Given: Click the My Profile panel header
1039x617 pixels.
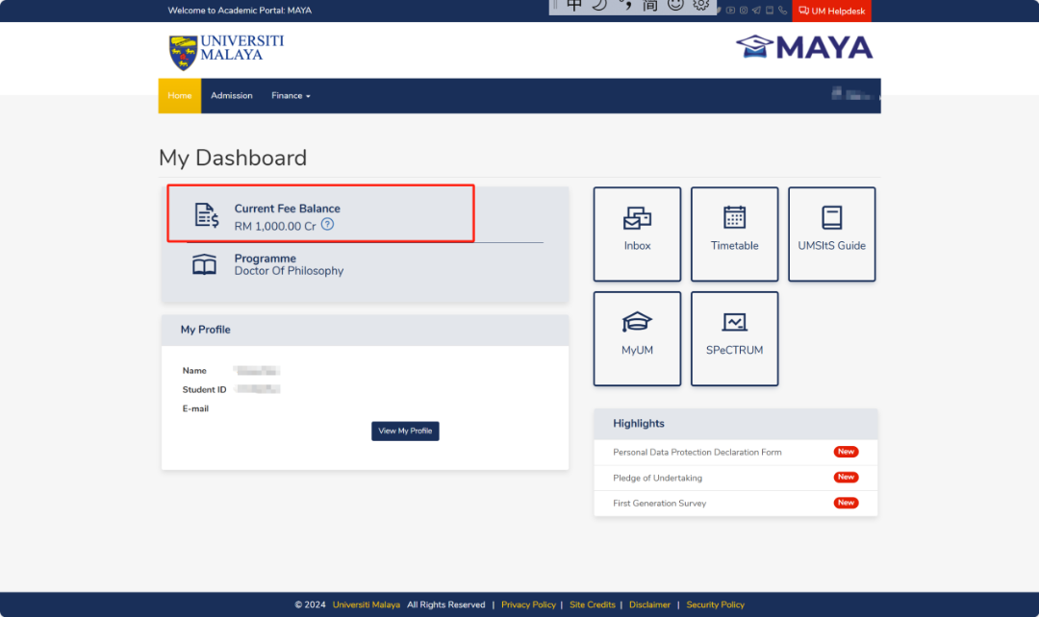Looking at the screenshot, I should [x=366, y=330].
